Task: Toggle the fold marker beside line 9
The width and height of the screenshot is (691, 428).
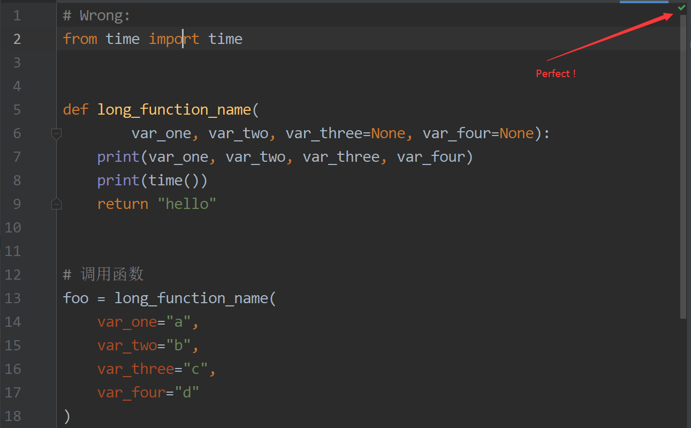Action: click(56, 204)
